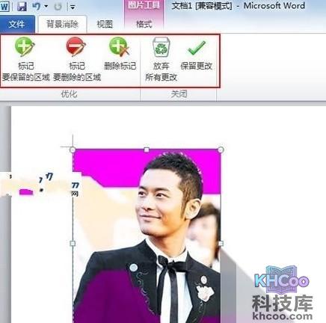This screenshot has width=326, height=323.
Task: Choose 标记要删除的区域 mark-to-remove tool
Action: coord(77,60)
